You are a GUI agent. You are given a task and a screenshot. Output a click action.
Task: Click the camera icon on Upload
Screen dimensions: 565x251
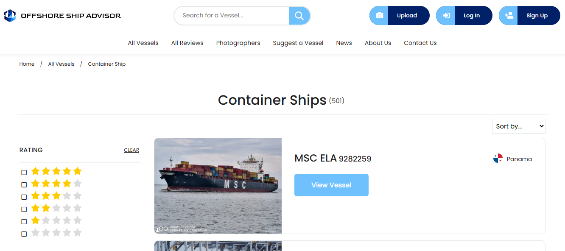click(x=380, y=16)
